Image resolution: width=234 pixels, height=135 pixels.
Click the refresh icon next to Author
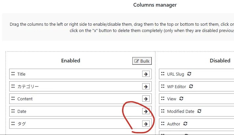pyautogui.click(x=185, y=124)
